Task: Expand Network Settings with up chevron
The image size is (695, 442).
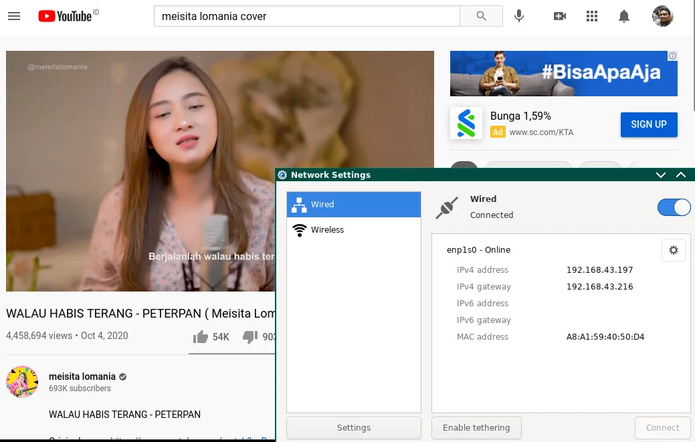Action: [x=681, y=175]
